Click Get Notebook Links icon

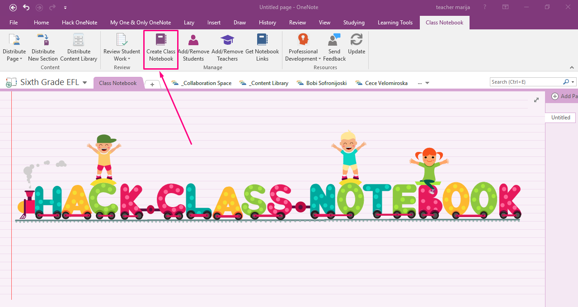coord(262,40)
